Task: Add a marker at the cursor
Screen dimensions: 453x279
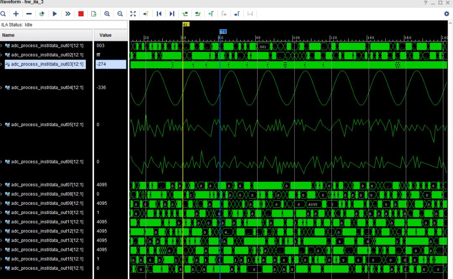Action: point(211,14)
